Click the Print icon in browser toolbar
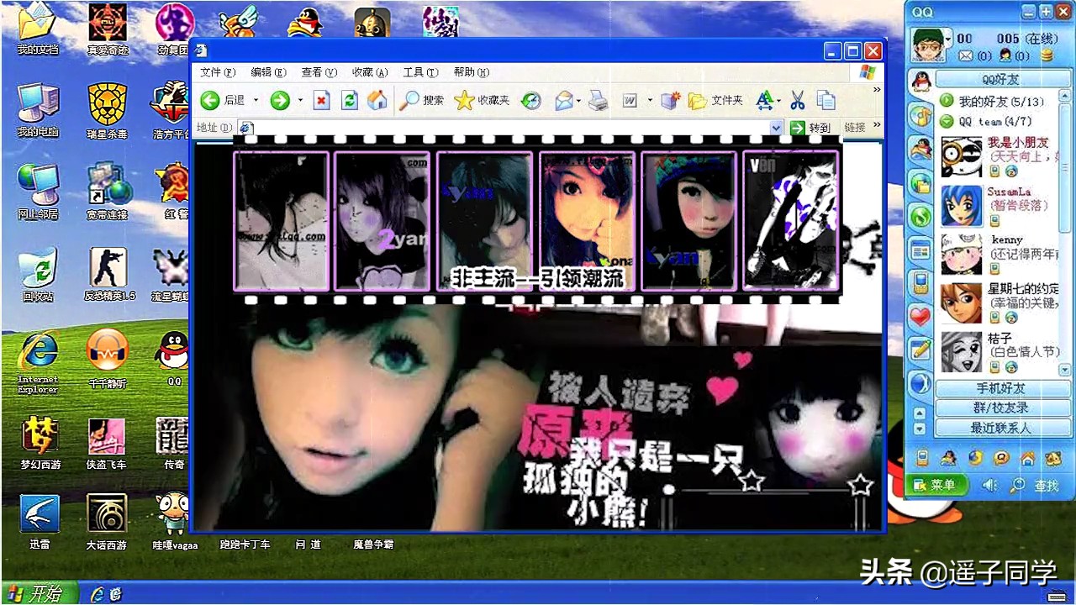Screen dimensions: 1076x605 [x=598, y=101]
